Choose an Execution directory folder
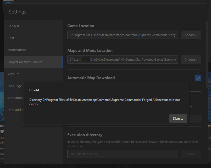211x168 pixels. tap(191, 154)
